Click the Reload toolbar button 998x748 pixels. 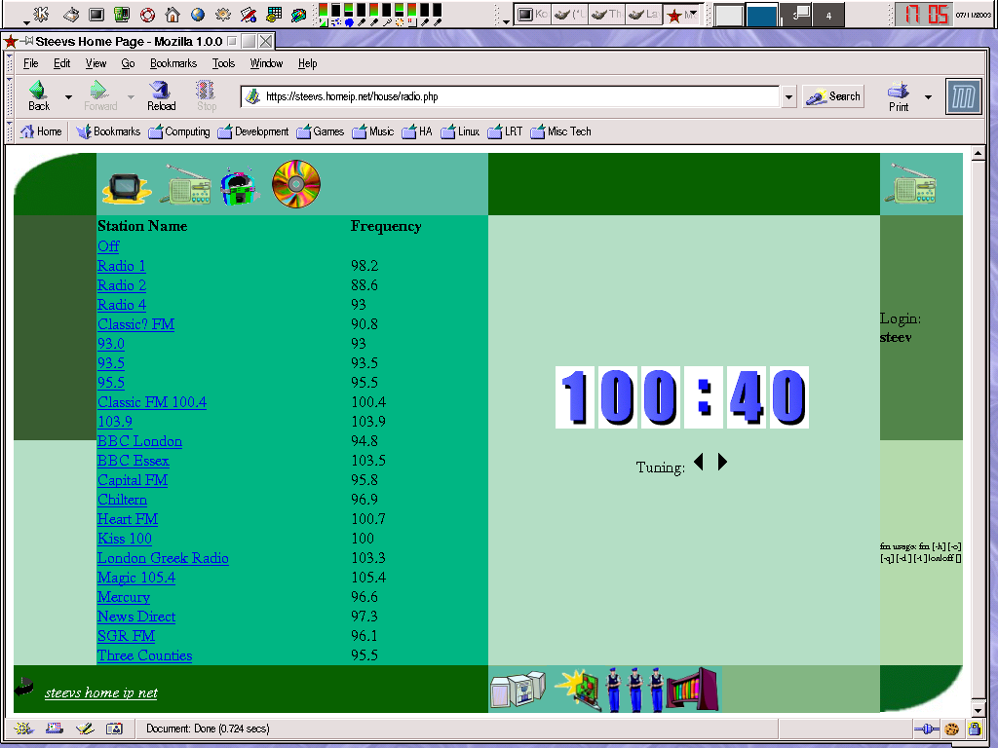point(161,95)
